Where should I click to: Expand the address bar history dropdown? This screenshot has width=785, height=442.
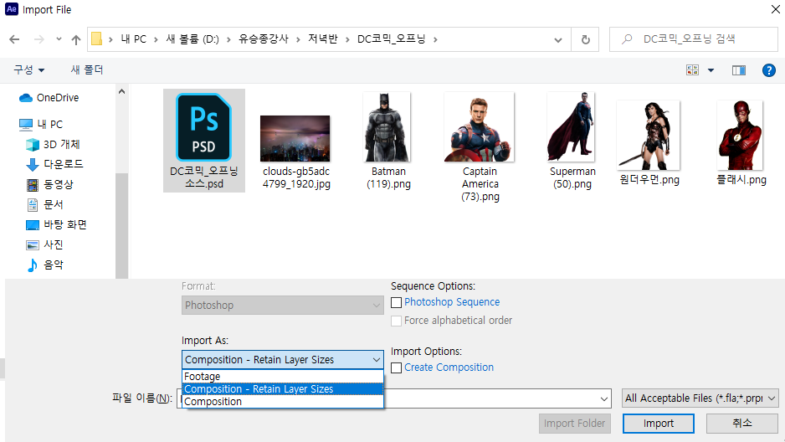click(x=557, y=39)
